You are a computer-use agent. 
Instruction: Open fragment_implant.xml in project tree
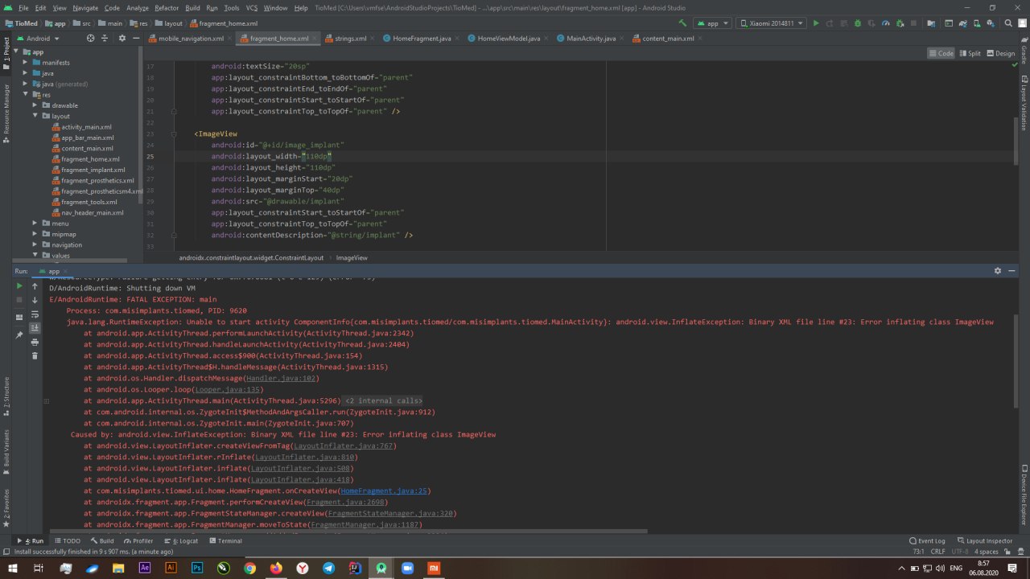[93, 170]
